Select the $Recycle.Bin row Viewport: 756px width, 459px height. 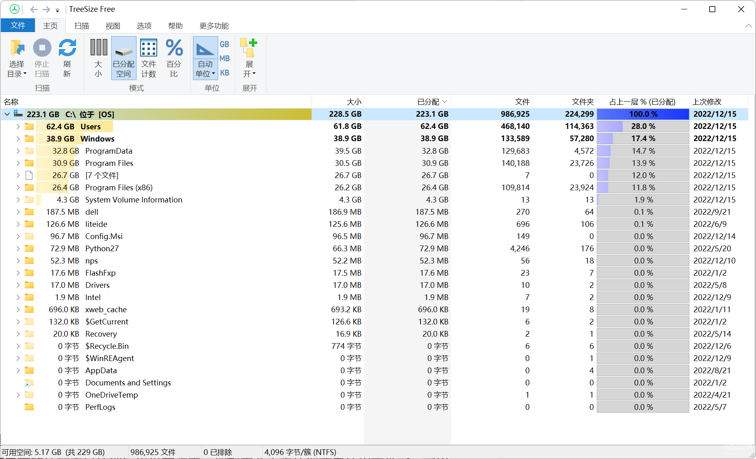374,346
